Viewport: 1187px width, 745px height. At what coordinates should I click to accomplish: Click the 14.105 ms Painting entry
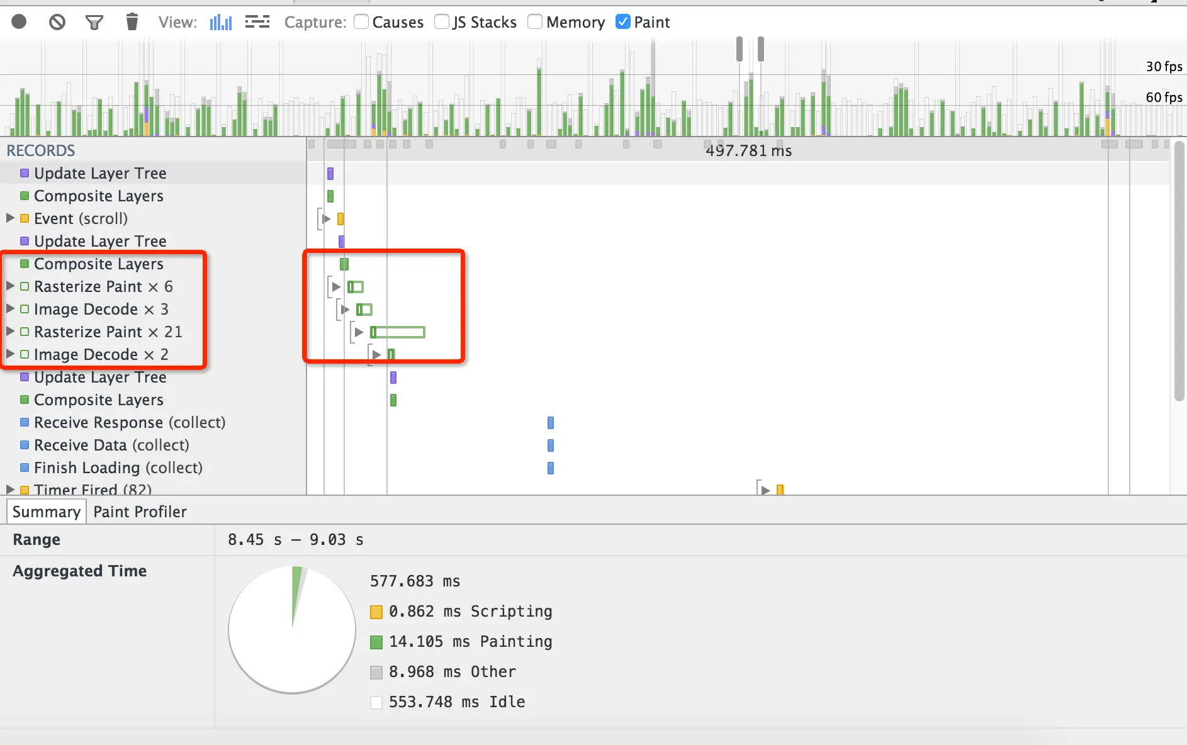pyautogui.click(x=461, y=642)
